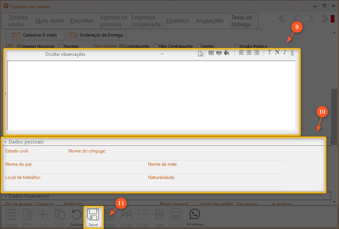Toggle the Simples Nacional checkbox
The height and width of the screenshot is (229, 339).
click(x=19, y=46)
